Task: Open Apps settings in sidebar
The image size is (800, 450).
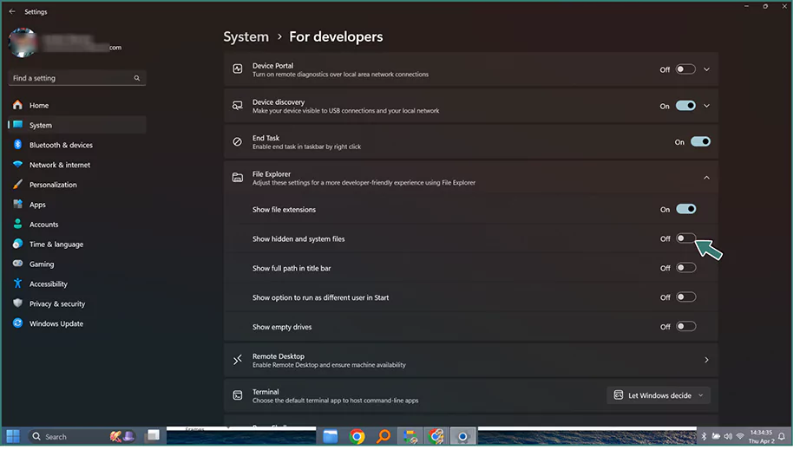Action: [x=77, y=205]
